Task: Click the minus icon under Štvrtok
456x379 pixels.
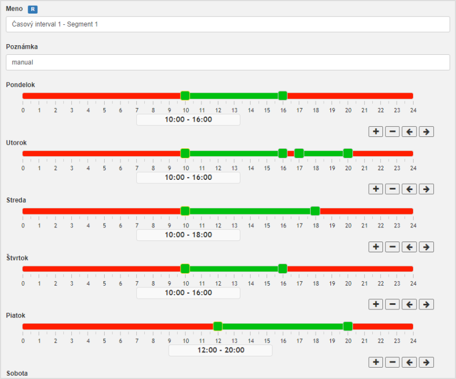Action: click(x=392, y=304)
